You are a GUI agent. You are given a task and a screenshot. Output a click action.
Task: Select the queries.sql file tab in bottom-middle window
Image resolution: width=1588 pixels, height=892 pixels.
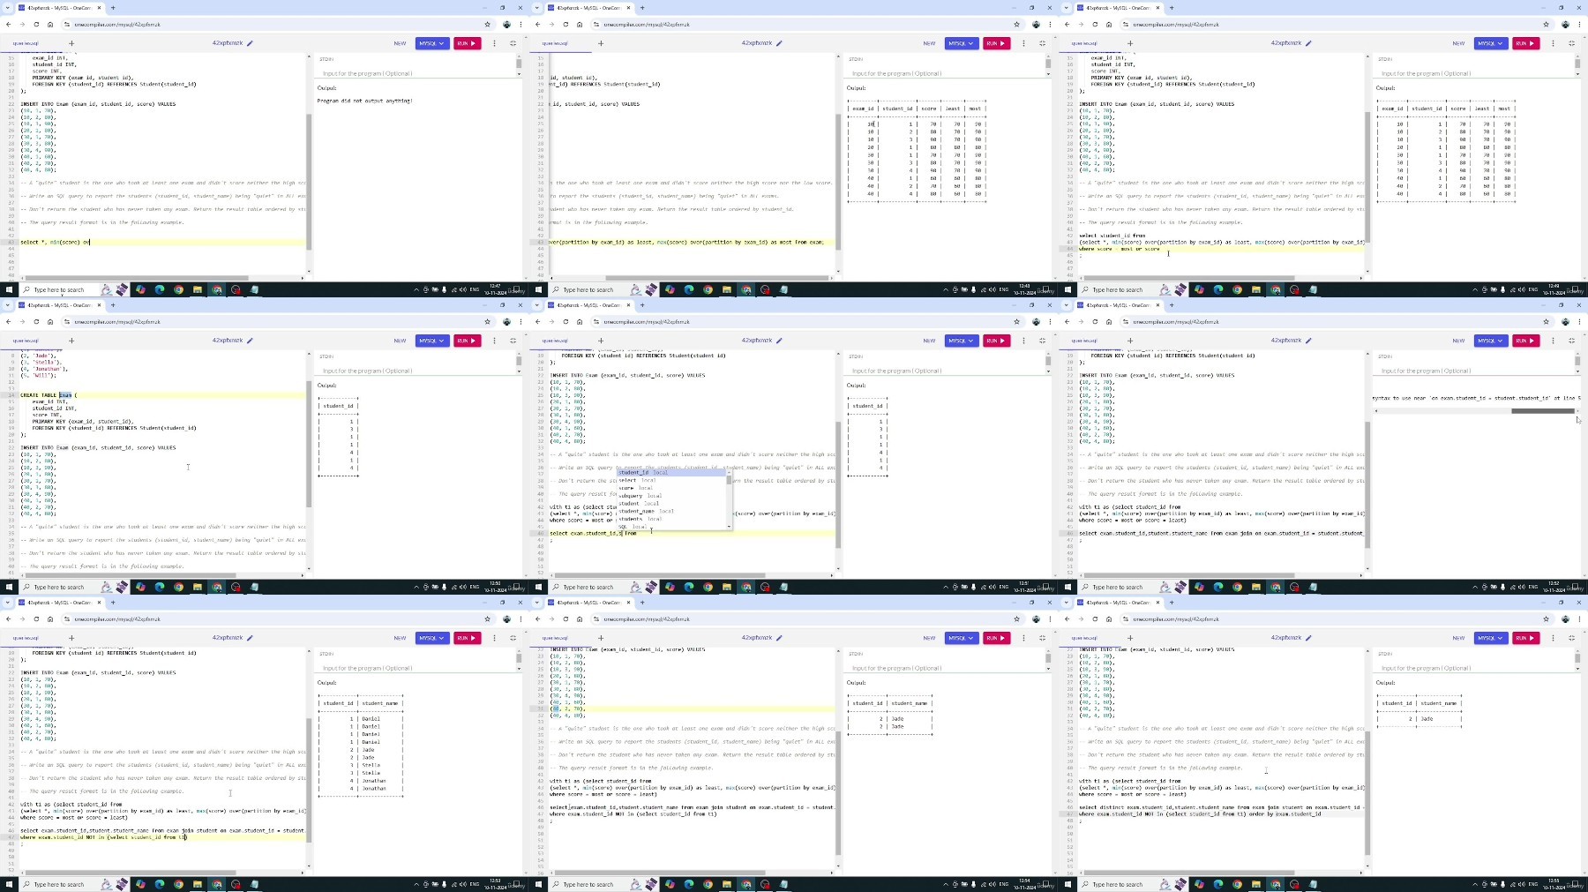[x=555, y=638]
